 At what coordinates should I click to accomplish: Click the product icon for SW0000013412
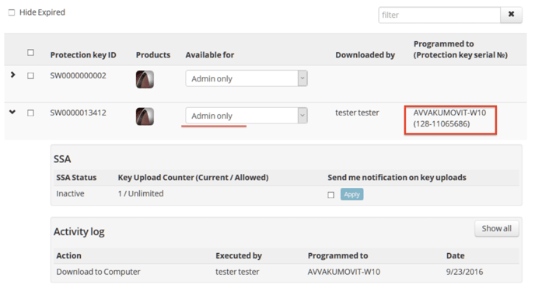[x=145, y=116]
